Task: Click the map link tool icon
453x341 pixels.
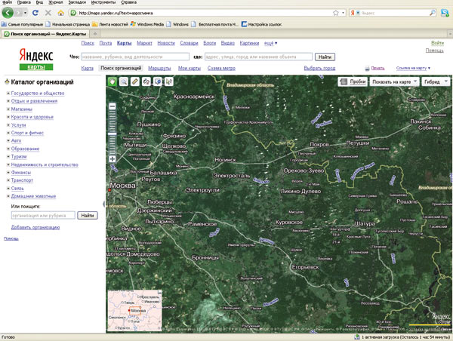Action: click(146, 81)
